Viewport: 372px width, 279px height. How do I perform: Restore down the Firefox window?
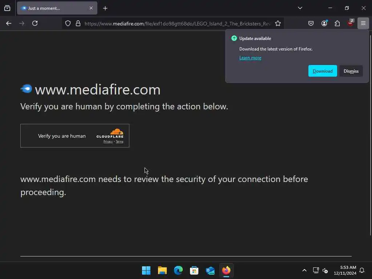[x=347, y=8]
